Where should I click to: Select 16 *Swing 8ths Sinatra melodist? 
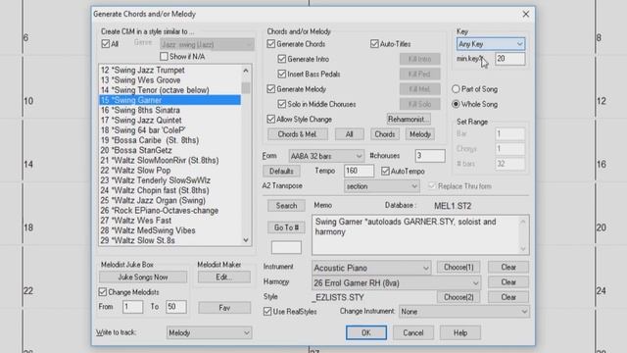(169, 110)
